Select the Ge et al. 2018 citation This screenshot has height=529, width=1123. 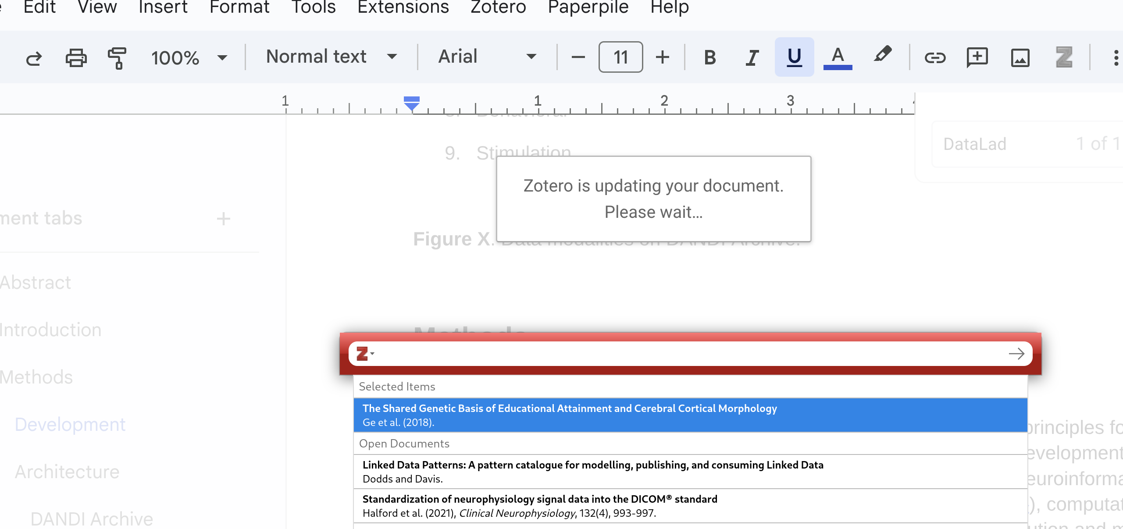click(x=690, y=415)
